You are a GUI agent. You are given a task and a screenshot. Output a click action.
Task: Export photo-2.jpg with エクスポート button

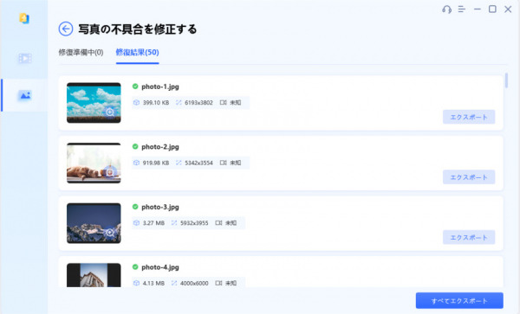click(x=469, y=177)
